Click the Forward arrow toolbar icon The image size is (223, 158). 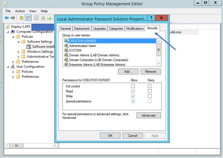(x=13, y=18)
